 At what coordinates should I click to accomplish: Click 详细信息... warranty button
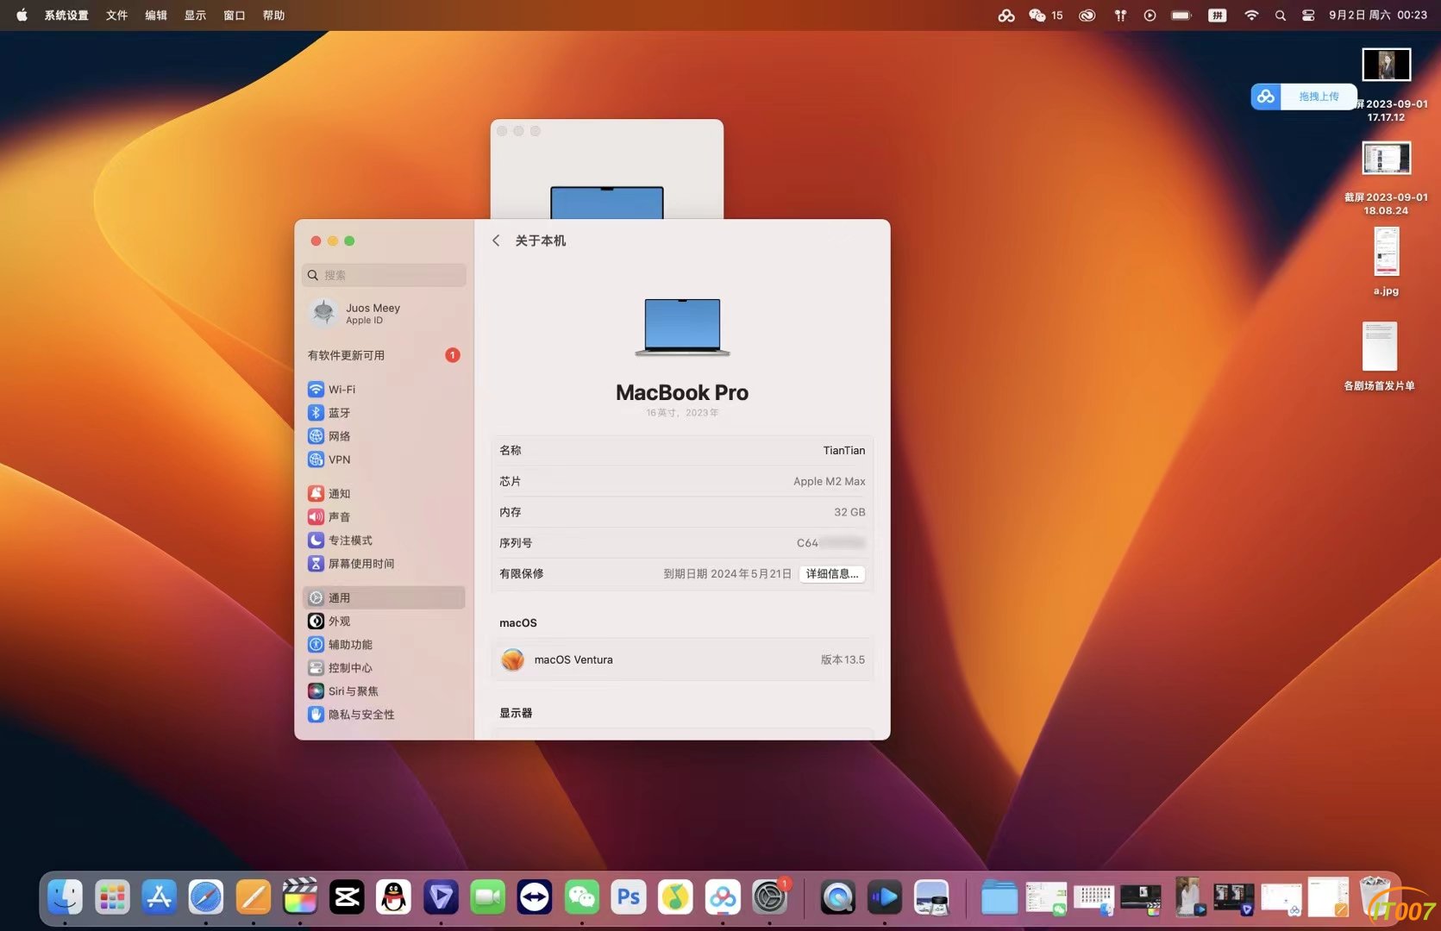pyautogui.click(x=832, y=574)
